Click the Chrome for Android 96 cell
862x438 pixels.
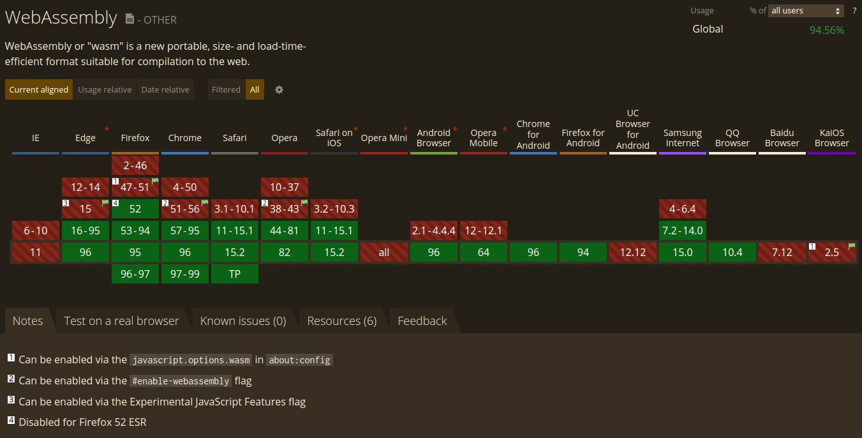click(x=533, y=252)
